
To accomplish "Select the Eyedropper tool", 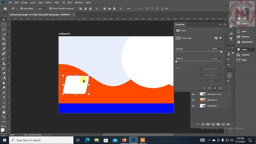I will (4, 49).
